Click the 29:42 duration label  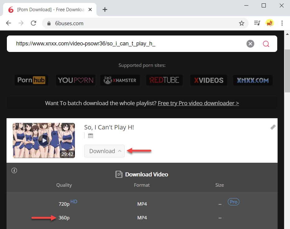coord(67,154)
